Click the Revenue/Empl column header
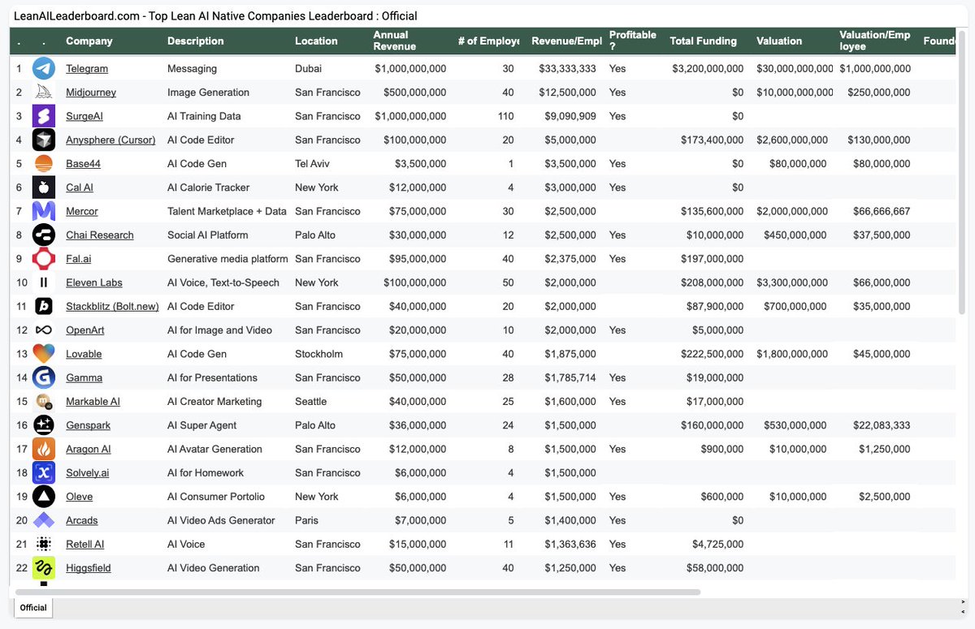The height and width of the screenshot is (629, 975). (566, 41)
